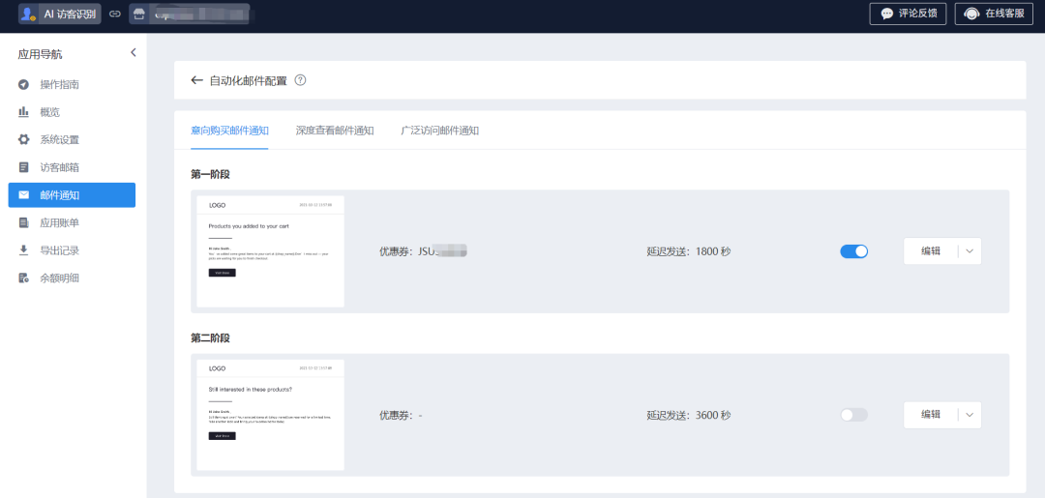Click the 第一阶段 heading
This screenshot has height=498, width=1045.
coord(211,174)
